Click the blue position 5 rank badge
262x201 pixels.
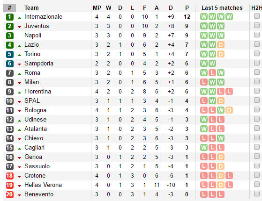10,54
